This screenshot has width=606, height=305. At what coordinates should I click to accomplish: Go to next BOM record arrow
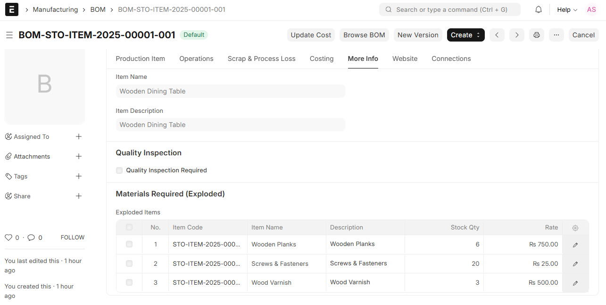click(517, 35)
